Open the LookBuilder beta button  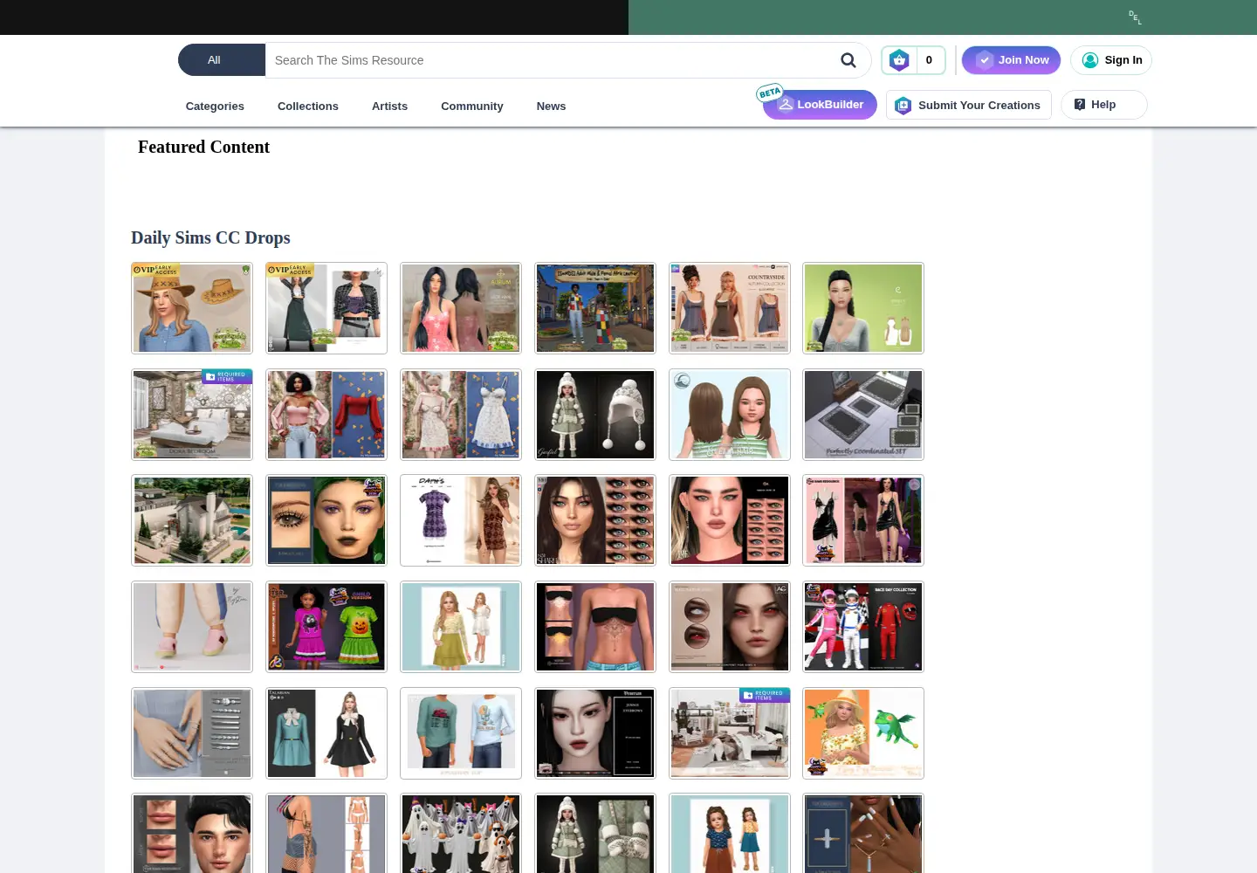(x=820, y=105)
